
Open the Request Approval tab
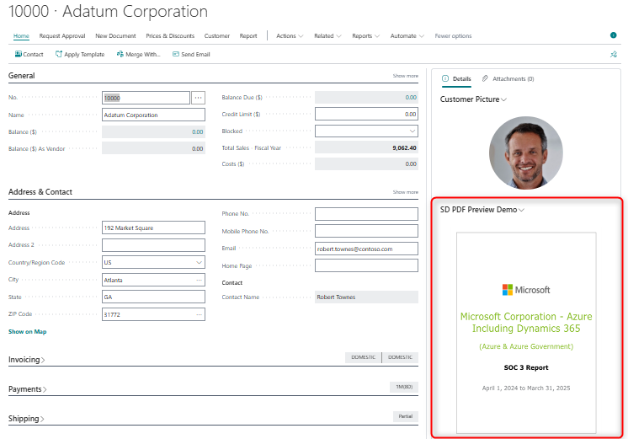(x=62, y=36)
